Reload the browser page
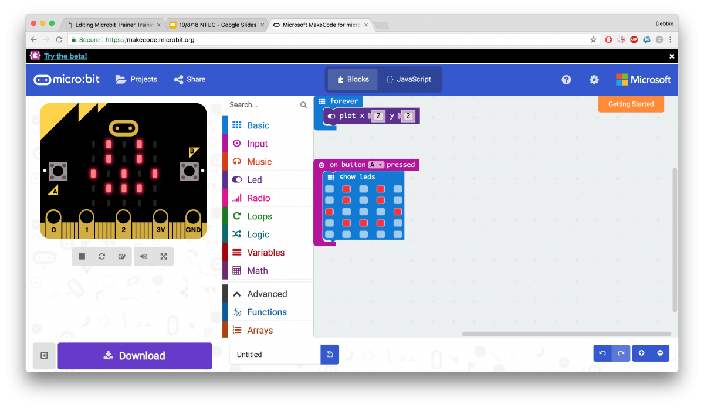This screenshot has height=408, width=704. coord(59,40)
